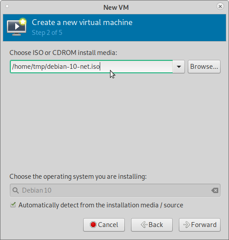Click the right arrow icon on the Forward button

(x=187, y=225)
